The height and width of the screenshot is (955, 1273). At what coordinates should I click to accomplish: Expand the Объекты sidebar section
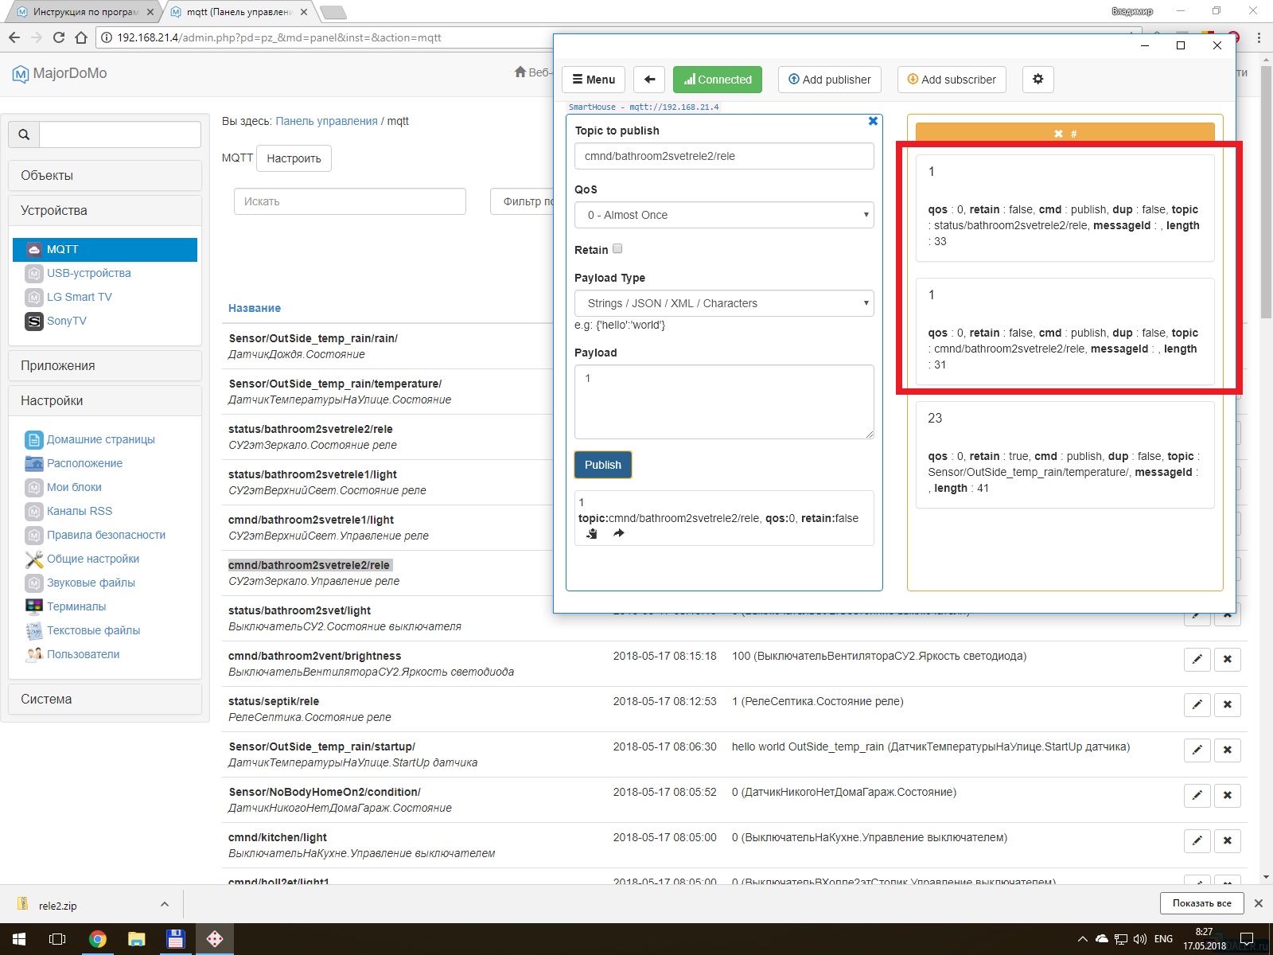click(x=104, y=176)
